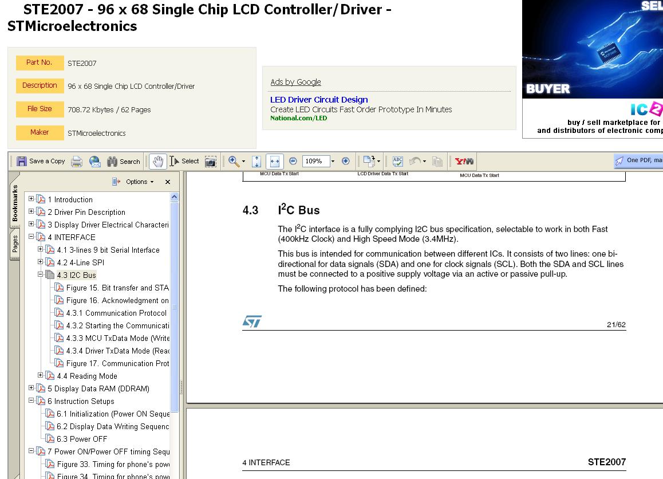Viewport: 663px width, 479px height.
Task: Open the zoom percentage dropdown arrow
Action: point(333,161)
